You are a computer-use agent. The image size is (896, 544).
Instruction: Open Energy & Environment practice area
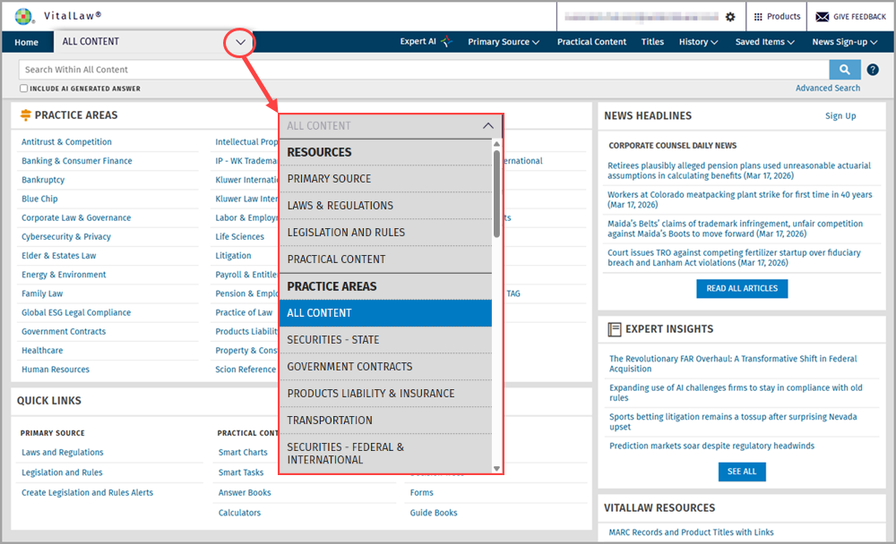64,275
